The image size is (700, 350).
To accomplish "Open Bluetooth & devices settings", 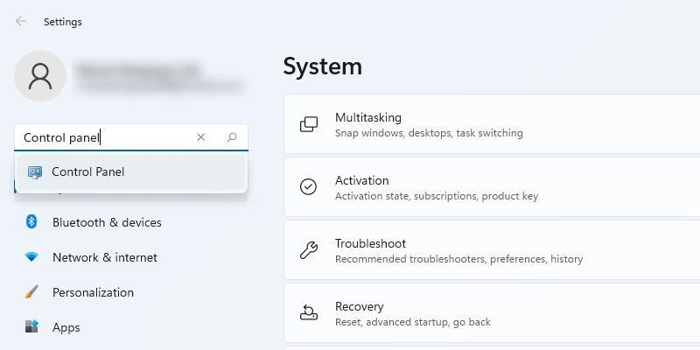I will click(x=107, y=222).
